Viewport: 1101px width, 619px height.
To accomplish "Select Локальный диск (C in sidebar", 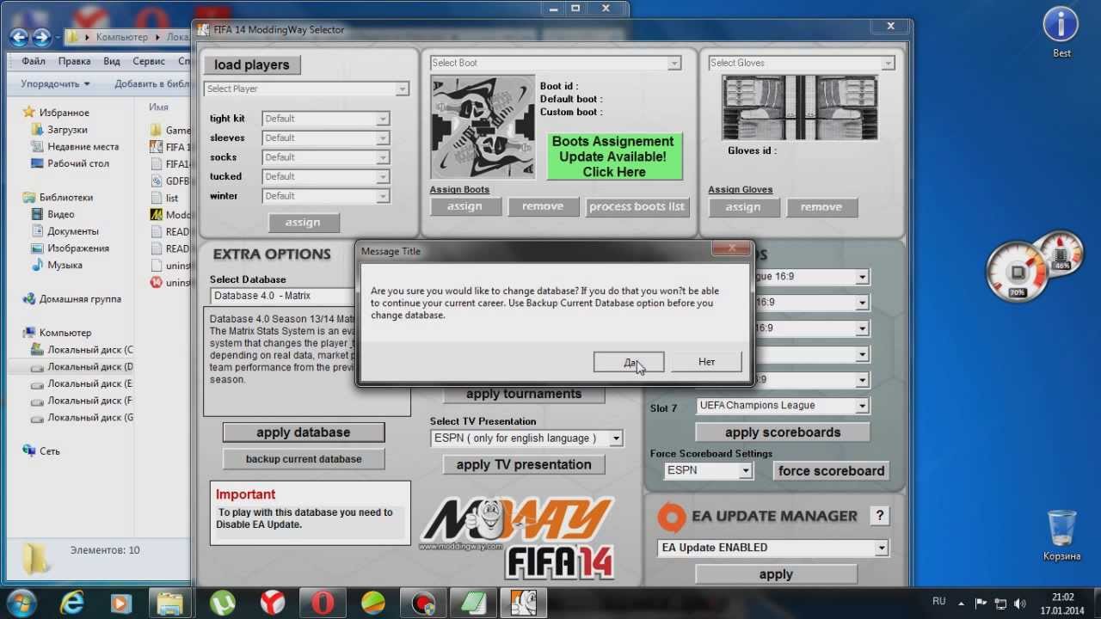I will click(90, 350).
